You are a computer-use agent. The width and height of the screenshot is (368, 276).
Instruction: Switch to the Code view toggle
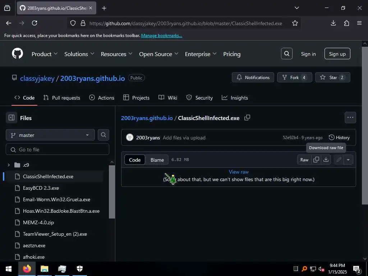tap(135, 160)
